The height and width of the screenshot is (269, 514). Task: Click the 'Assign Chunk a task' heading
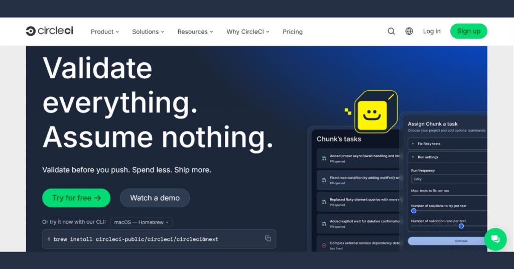pyautogui.click(x=432, y=124)
